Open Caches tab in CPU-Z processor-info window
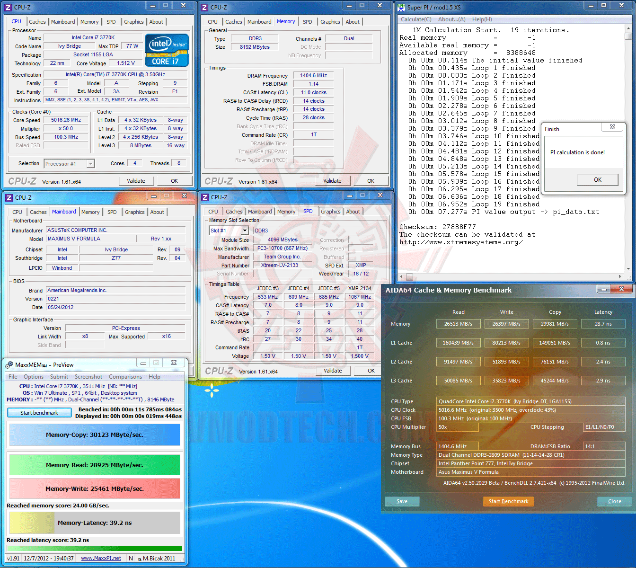Screen dimensions: 636x568 click(37, 22)
